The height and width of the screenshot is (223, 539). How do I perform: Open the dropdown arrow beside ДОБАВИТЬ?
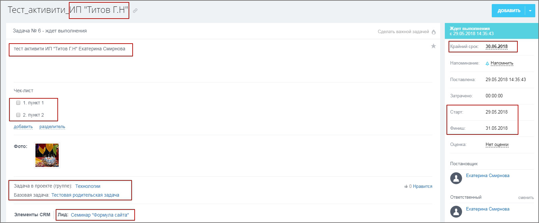[530, 11]
